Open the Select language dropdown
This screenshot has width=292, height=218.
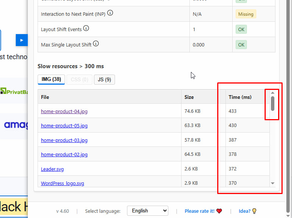pyautogui.click(x=148, y=211)
